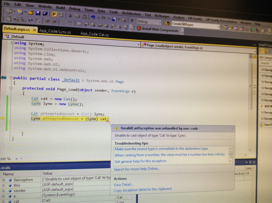Click the Copy icon
The width and height of the screenshot is (272, 203).
click(77, 16)
